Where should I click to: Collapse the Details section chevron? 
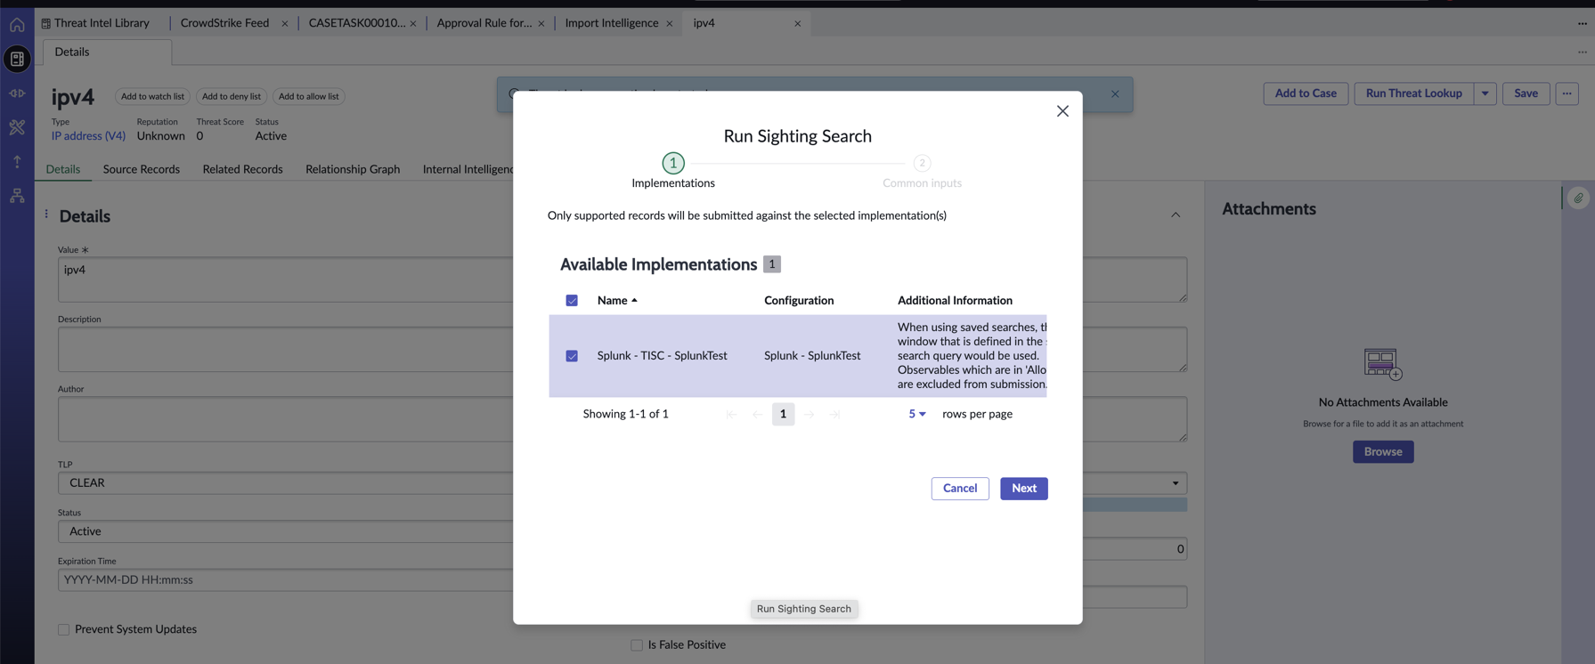1176,215
